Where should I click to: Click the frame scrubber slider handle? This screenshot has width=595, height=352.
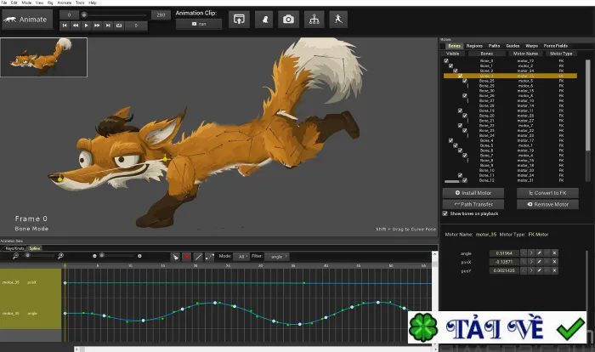(x=84, y=15)
